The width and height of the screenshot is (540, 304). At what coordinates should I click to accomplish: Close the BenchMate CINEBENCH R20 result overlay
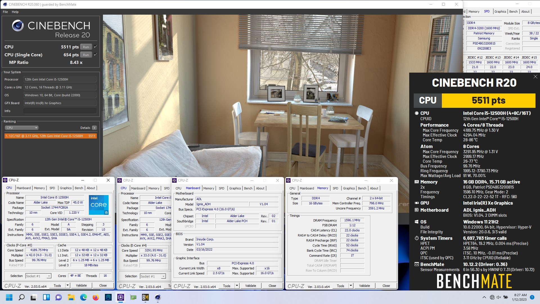pos(535,77)
